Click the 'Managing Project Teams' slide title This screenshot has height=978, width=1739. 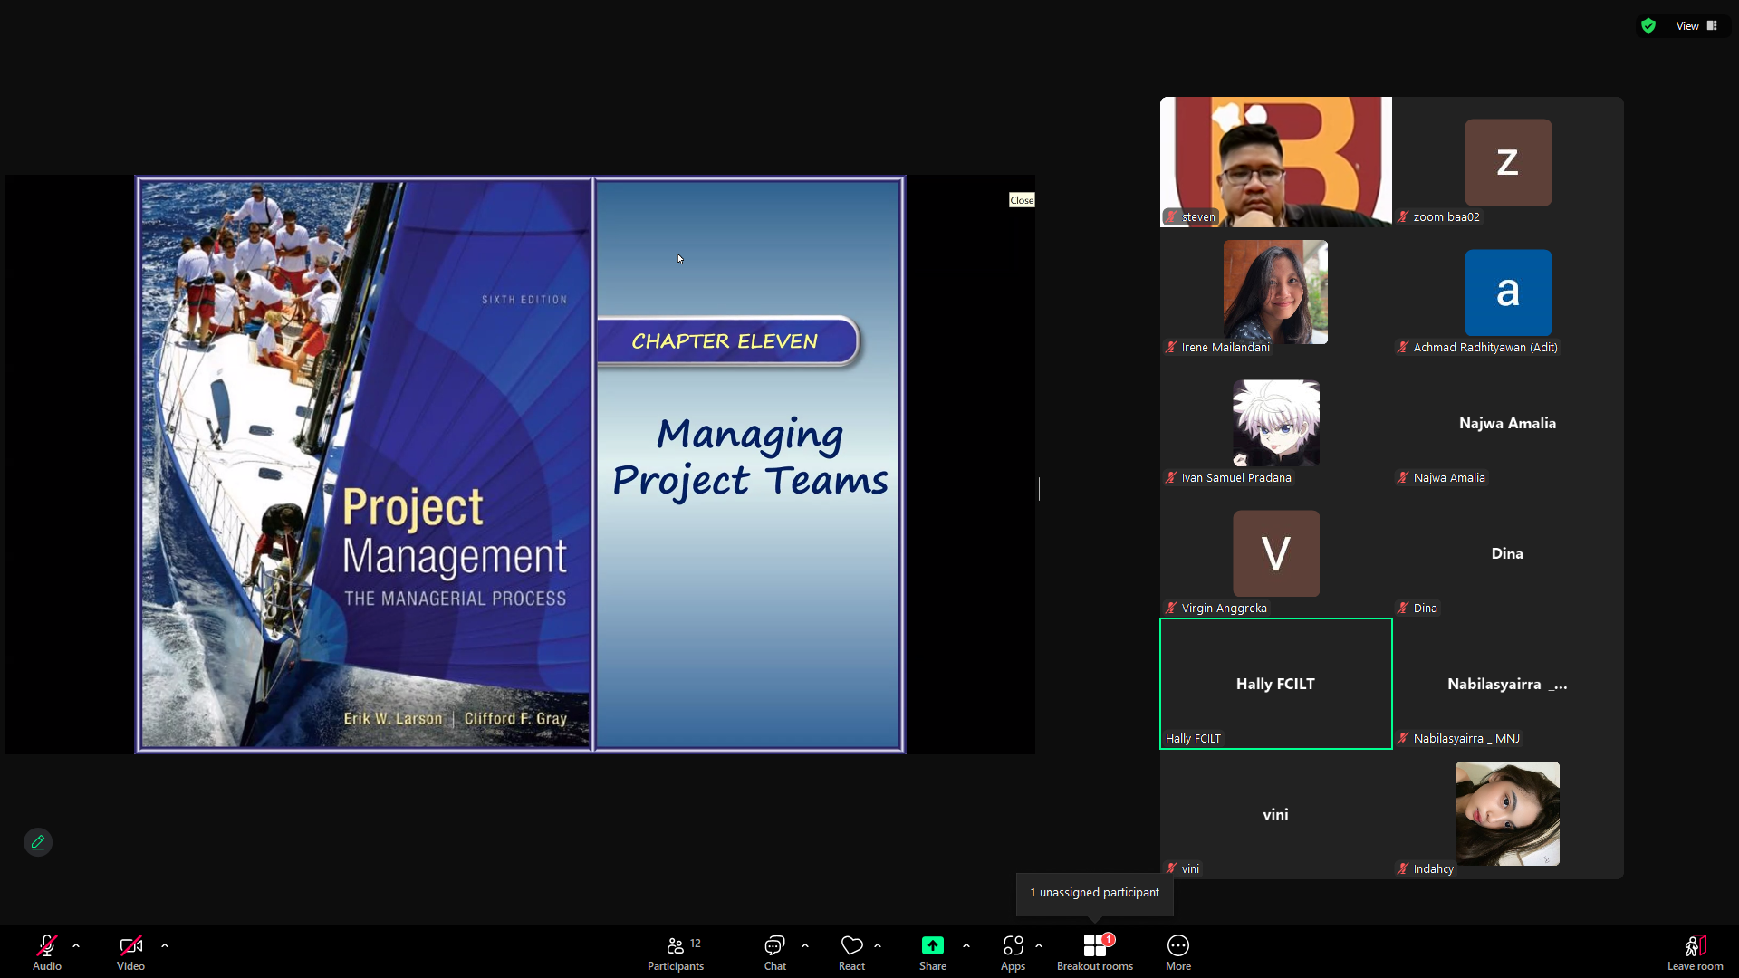751,457
